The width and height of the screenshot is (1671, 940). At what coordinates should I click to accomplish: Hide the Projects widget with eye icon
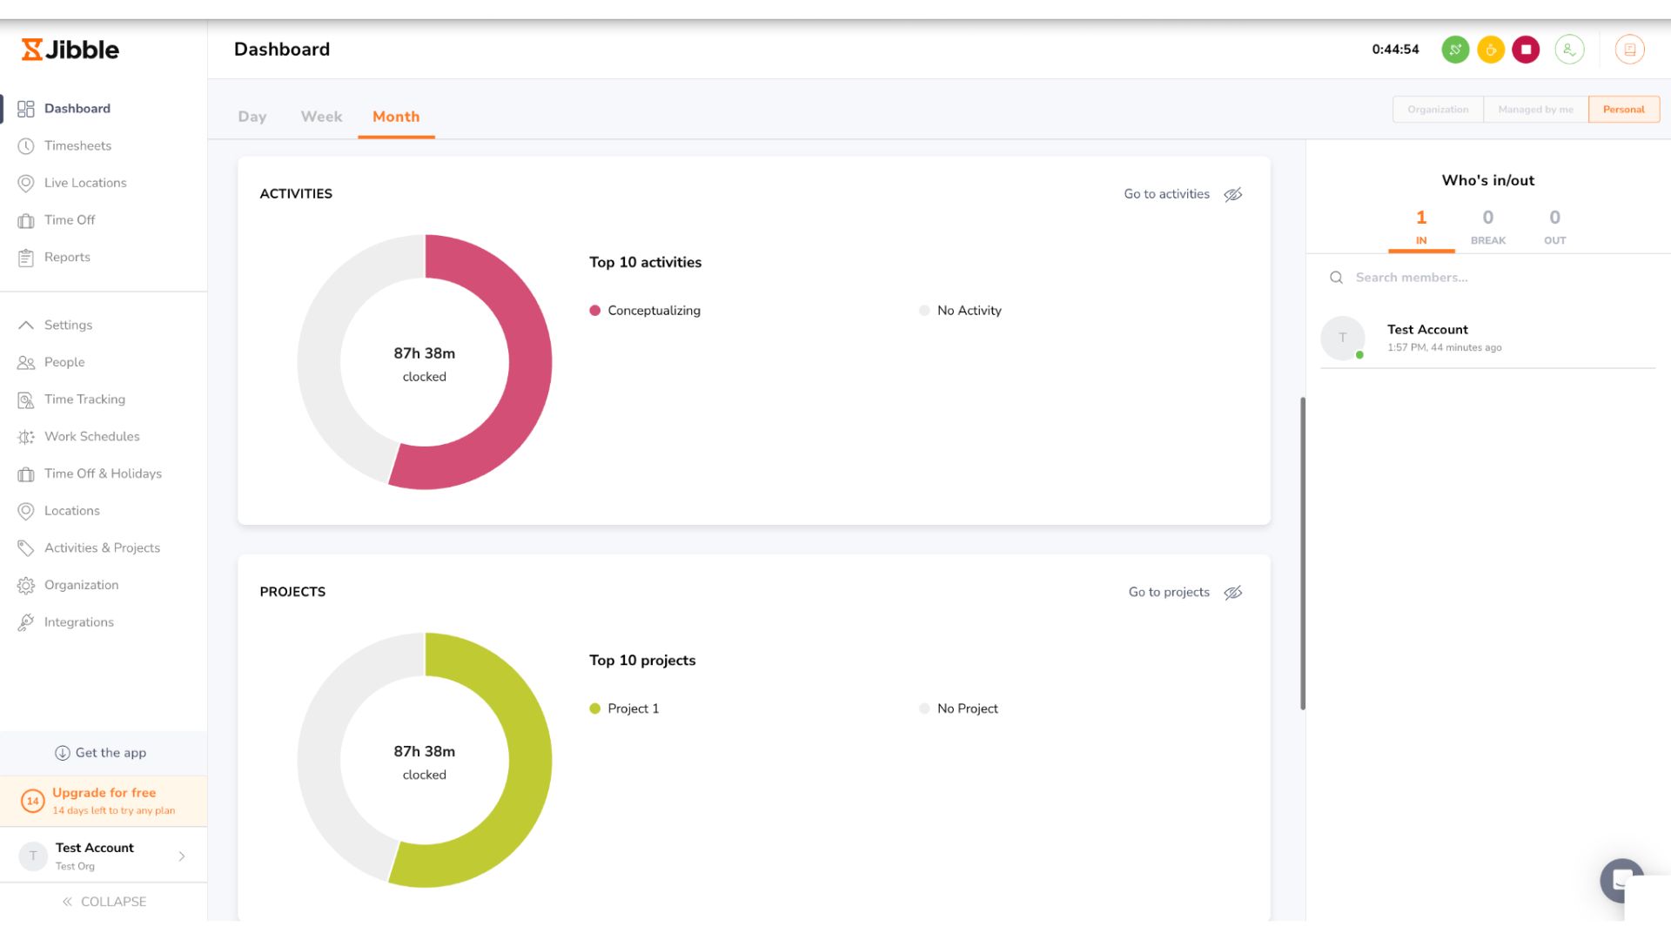(1233, 593)
